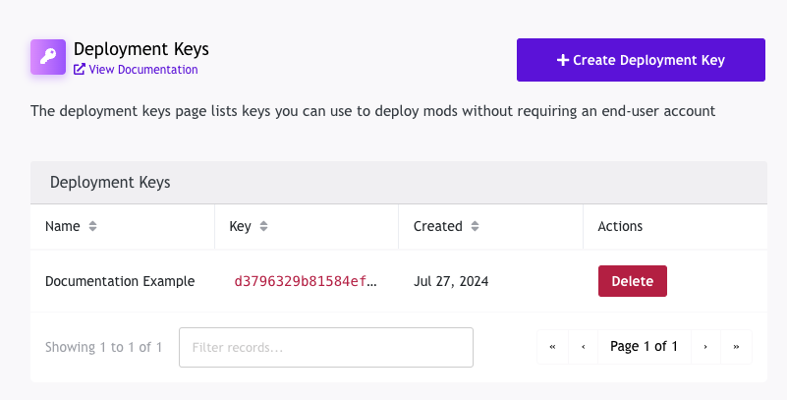Go to the previous page with single-left chevron
Screen dimensions: 787x400
[584, 347]
